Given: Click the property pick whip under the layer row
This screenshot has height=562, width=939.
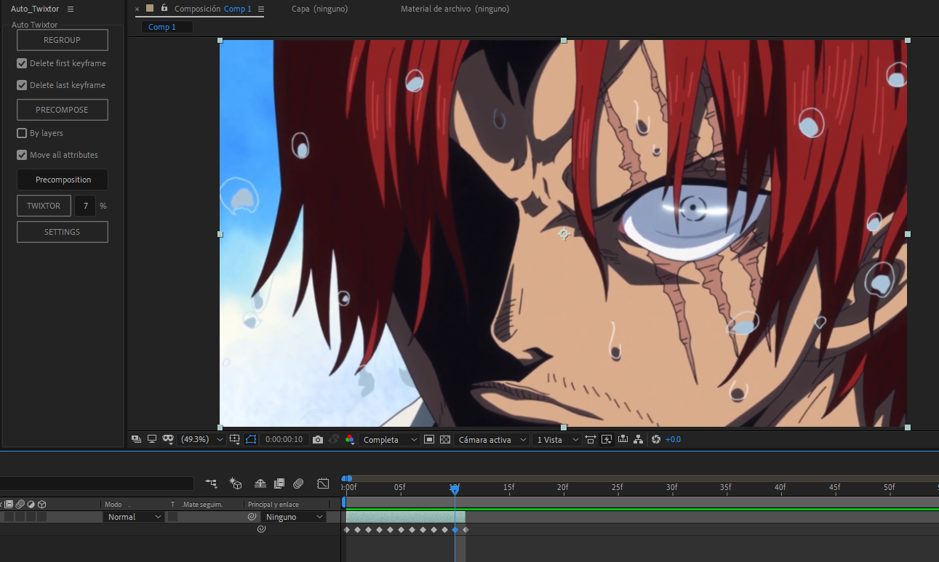Looking at the screenshot, I should pos(261,529).
